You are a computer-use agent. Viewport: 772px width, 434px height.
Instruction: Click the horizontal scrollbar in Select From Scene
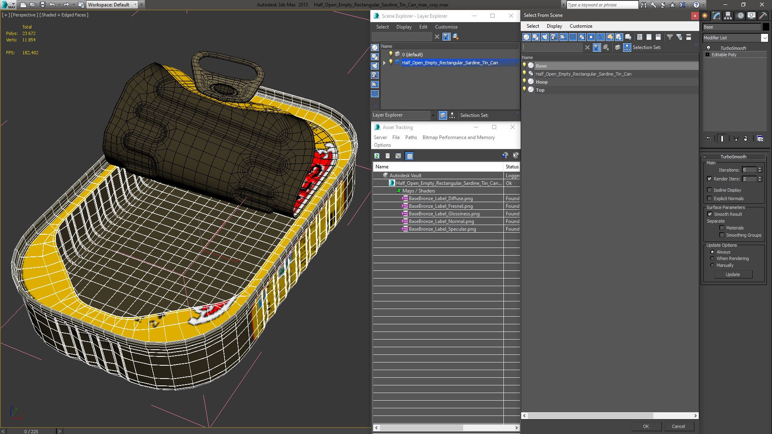click(x=590, y=416)
